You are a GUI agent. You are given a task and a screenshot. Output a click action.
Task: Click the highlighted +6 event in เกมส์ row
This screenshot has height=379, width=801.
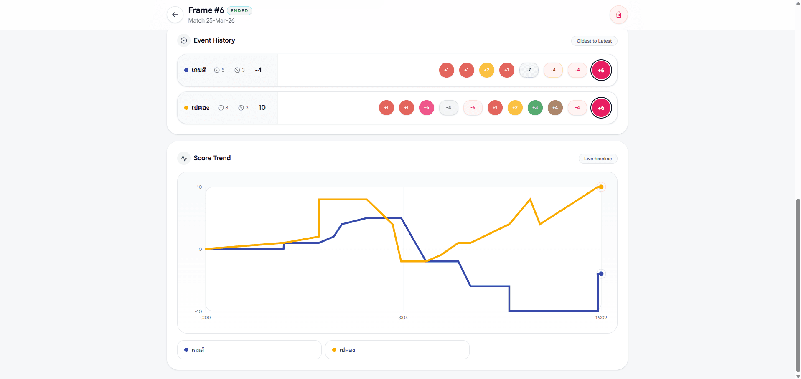point(601,70)
